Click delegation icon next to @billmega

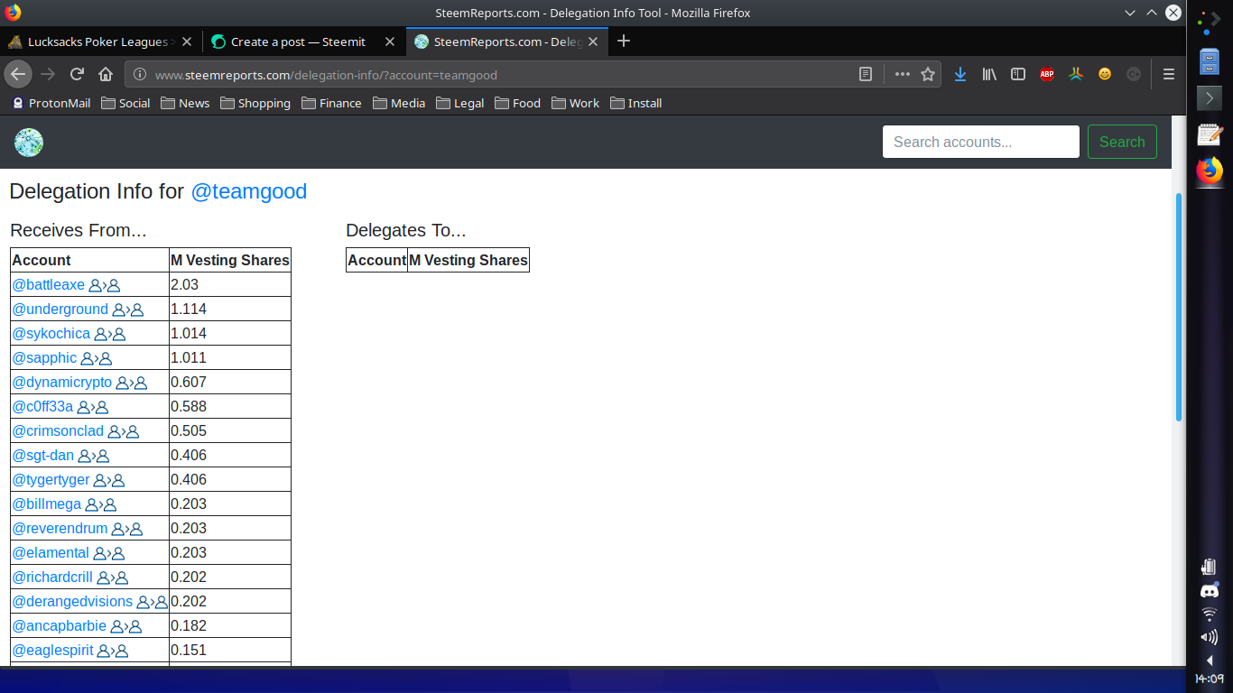[x=101, y=504]
